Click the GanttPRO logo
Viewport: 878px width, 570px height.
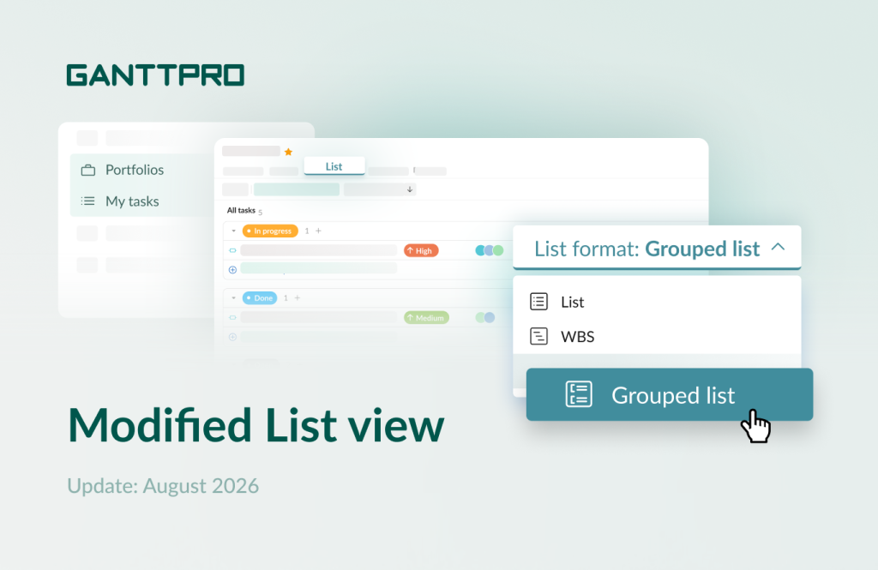pos(156,75)
